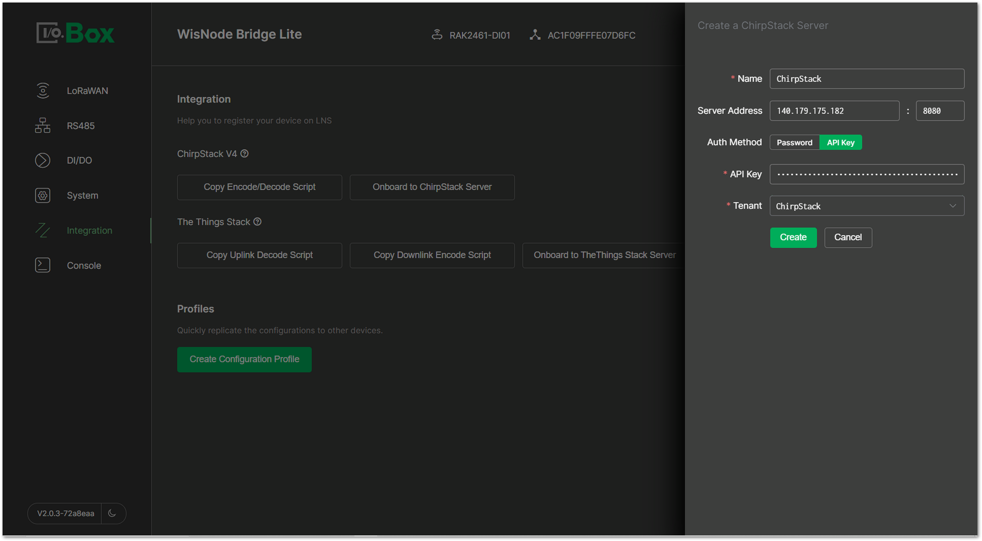Viewport: 982px width, 541px height.
Task: Click the Integration slash icon
Action: tap(43, 230)
